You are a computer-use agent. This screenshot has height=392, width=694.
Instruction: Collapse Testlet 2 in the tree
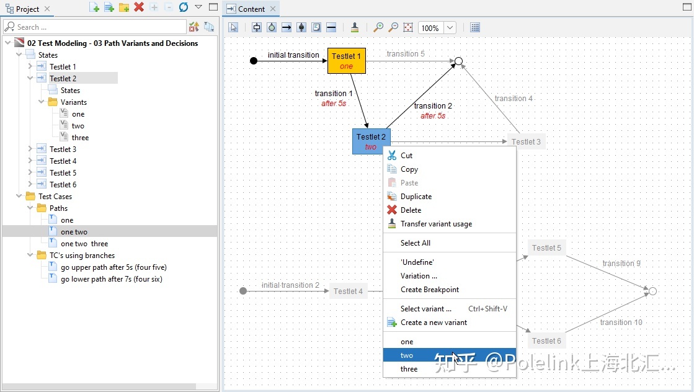tap(30, 78)
